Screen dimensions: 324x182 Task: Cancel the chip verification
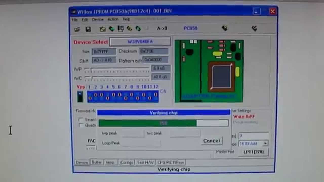tap(211, 141)
